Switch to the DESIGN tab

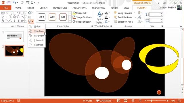pos(43,8)
